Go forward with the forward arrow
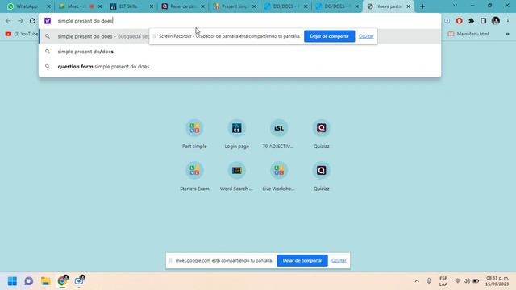This screenshot has width=516, height=290. 20,21
